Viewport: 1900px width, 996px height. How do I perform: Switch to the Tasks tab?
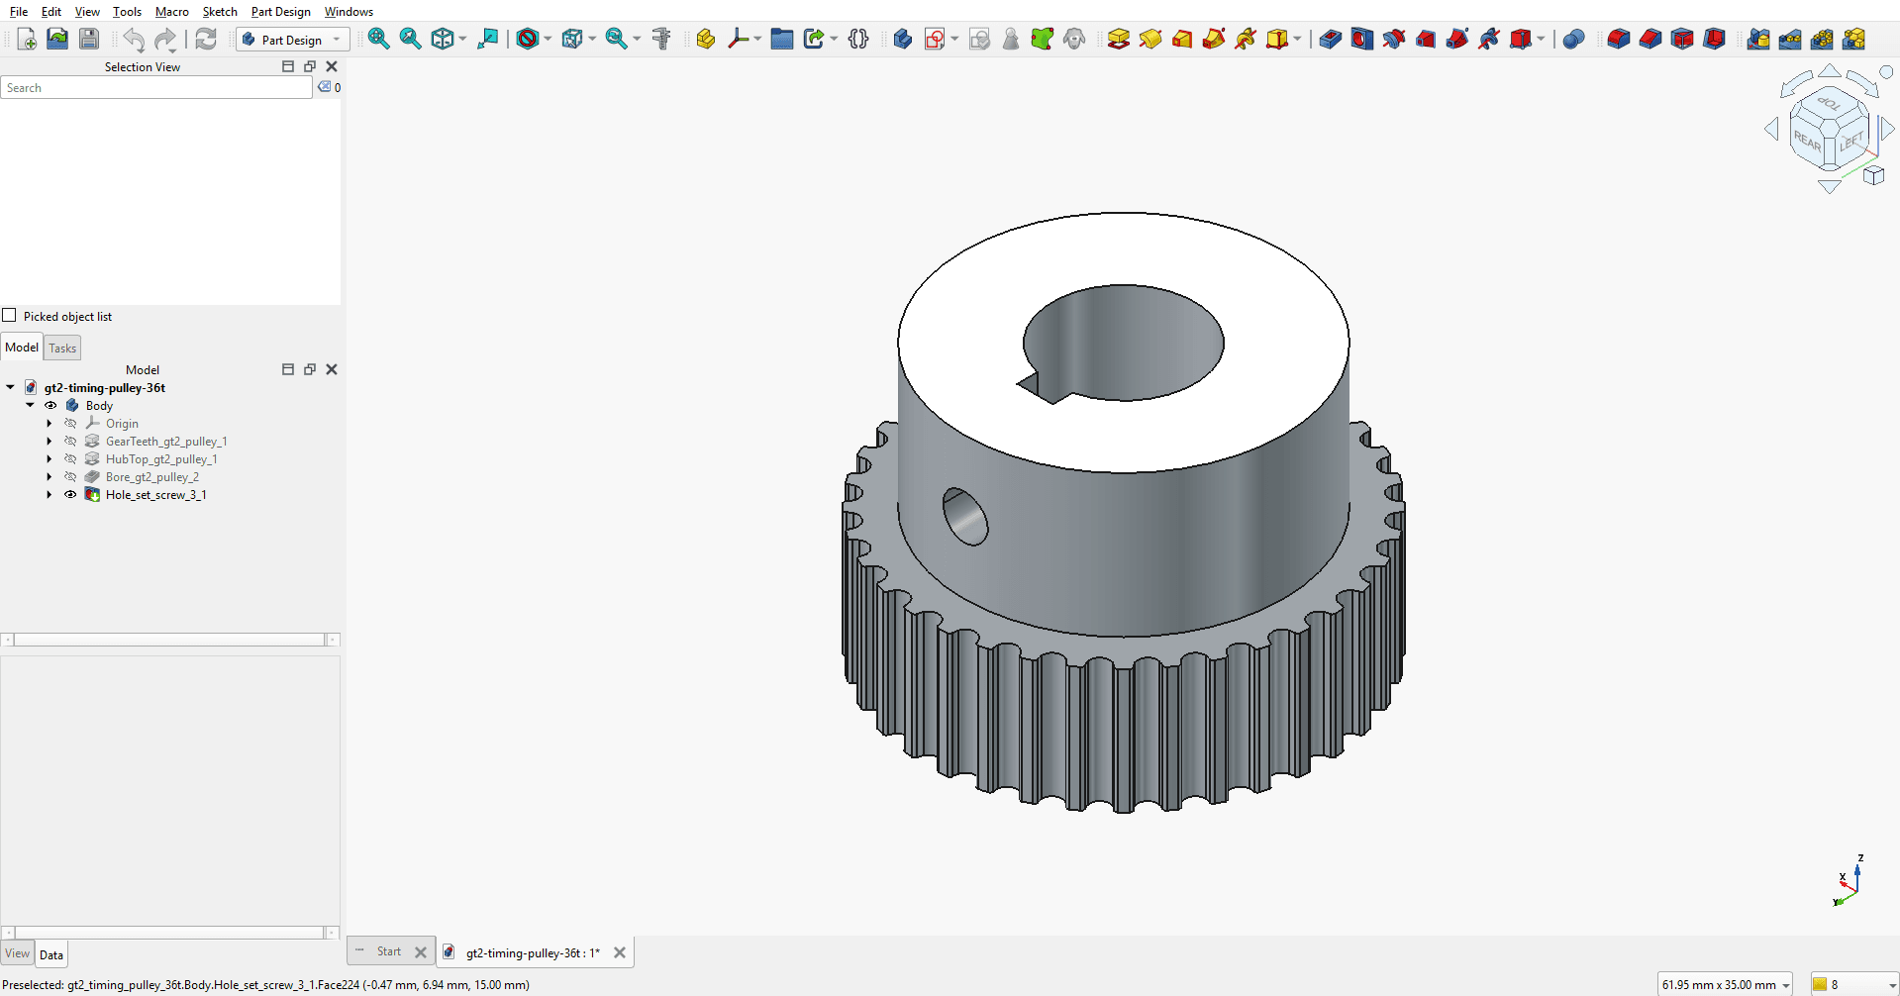(x=62, y=348)
